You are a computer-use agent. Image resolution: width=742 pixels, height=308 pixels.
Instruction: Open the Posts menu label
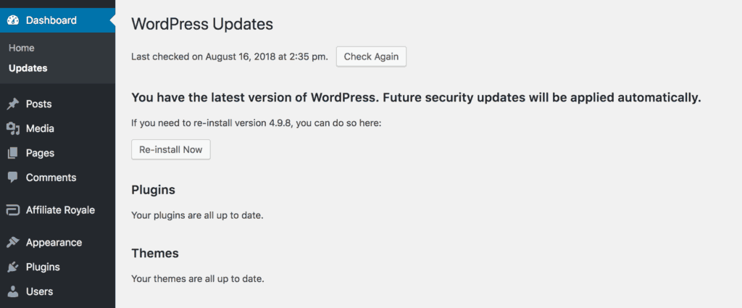tap(39, 104)
